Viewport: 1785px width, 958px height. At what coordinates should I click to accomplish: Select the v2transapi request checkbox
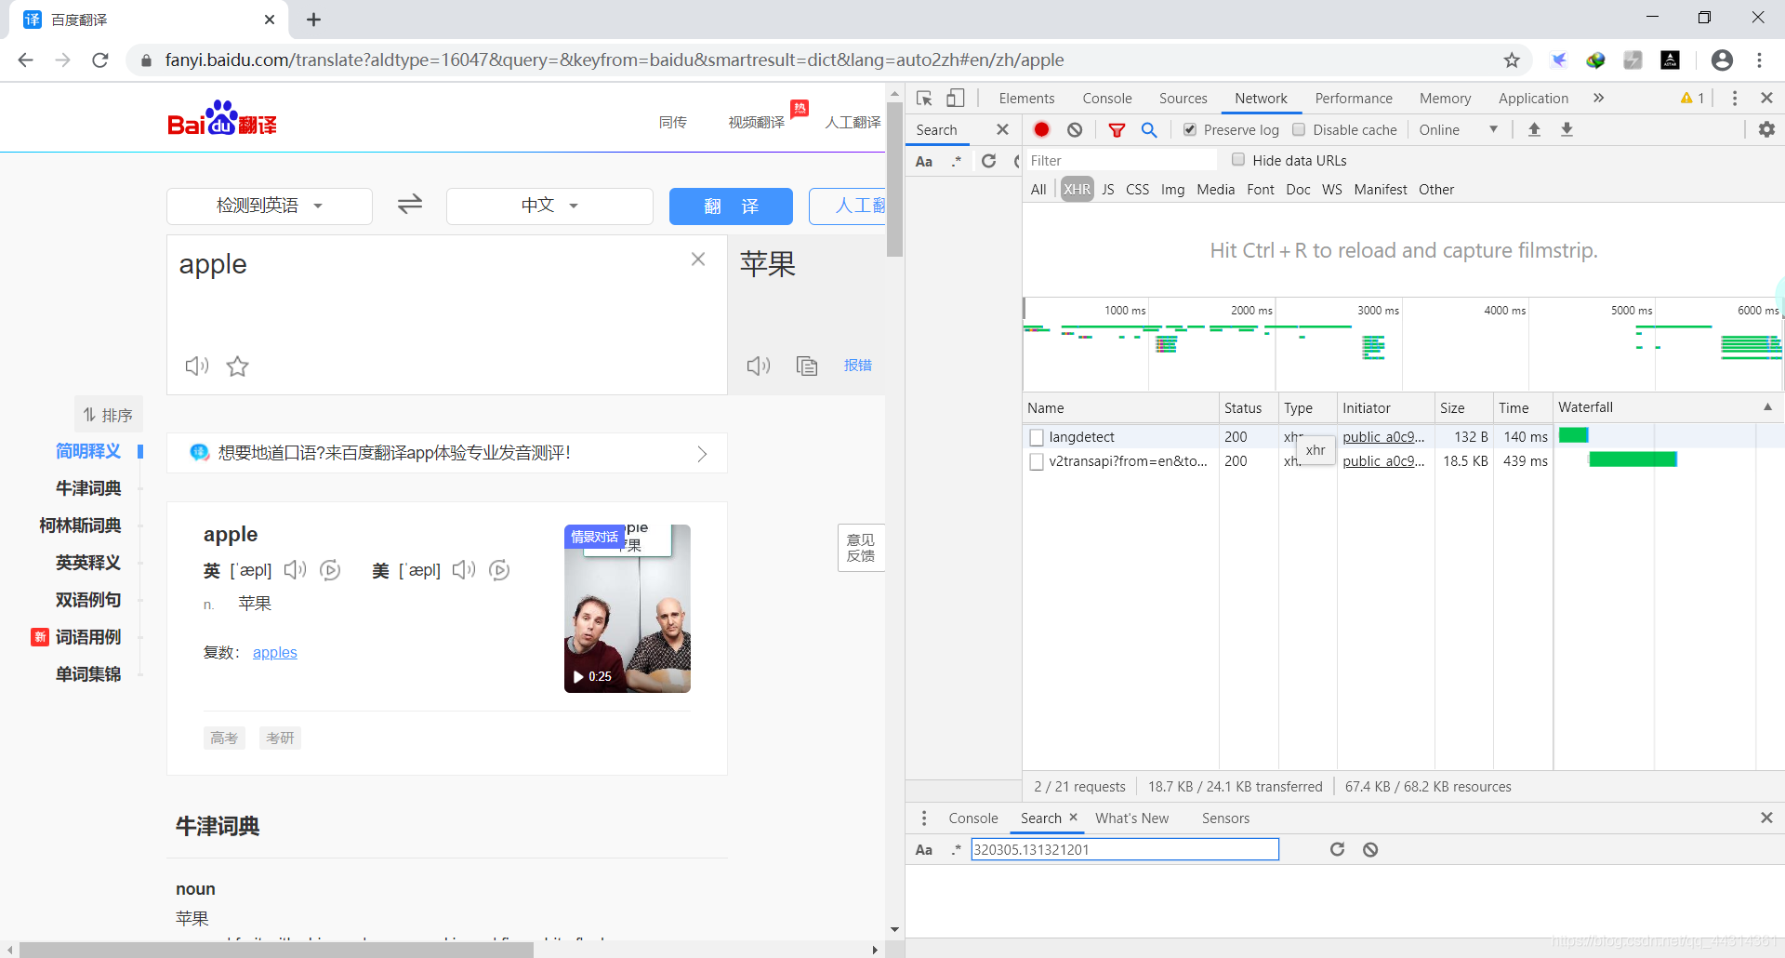[x=1037, y=461]
